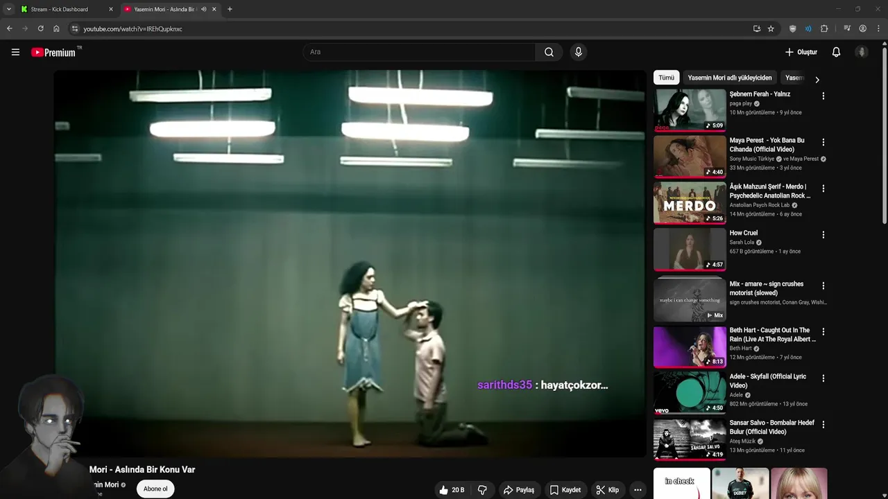The height and width of the screenshot is (499, 888).
Task: Click the video player to pause
Action: pyautogui.click(x=350, y=263)
